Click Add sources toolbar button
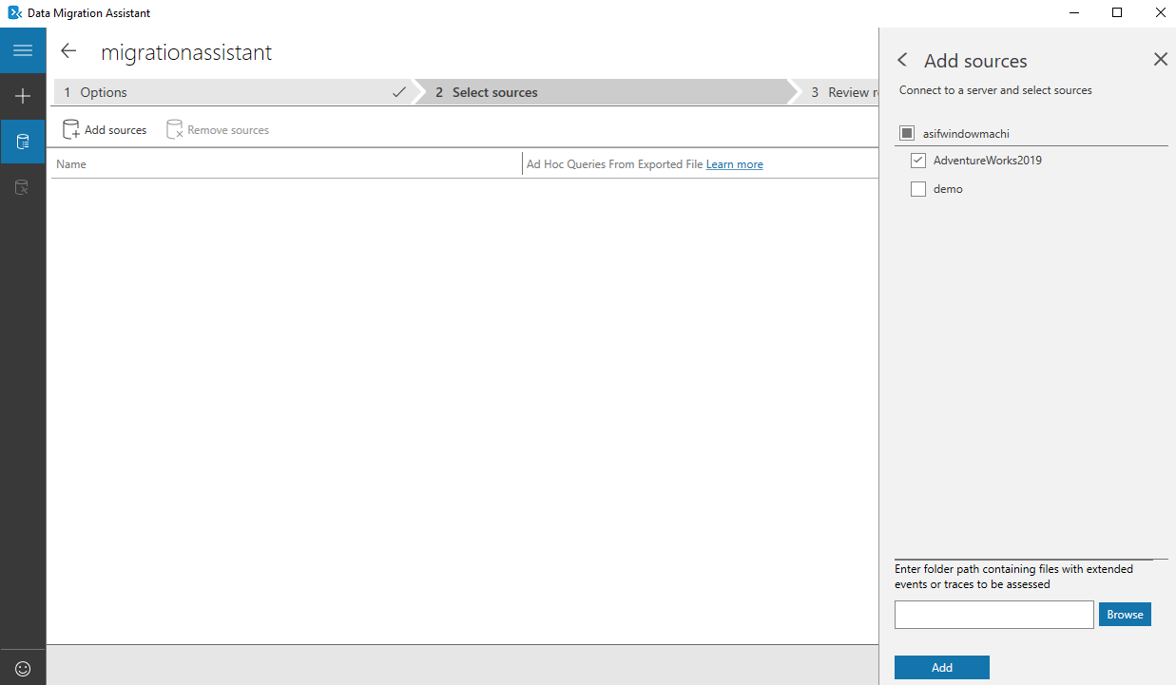This screenshot has width=1176, height=685. (x=105, y=130)
